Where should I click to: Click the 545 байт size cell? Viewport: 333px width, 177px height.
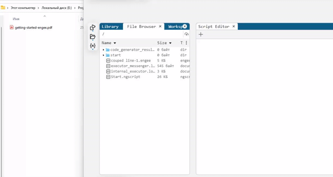point(166,66)
